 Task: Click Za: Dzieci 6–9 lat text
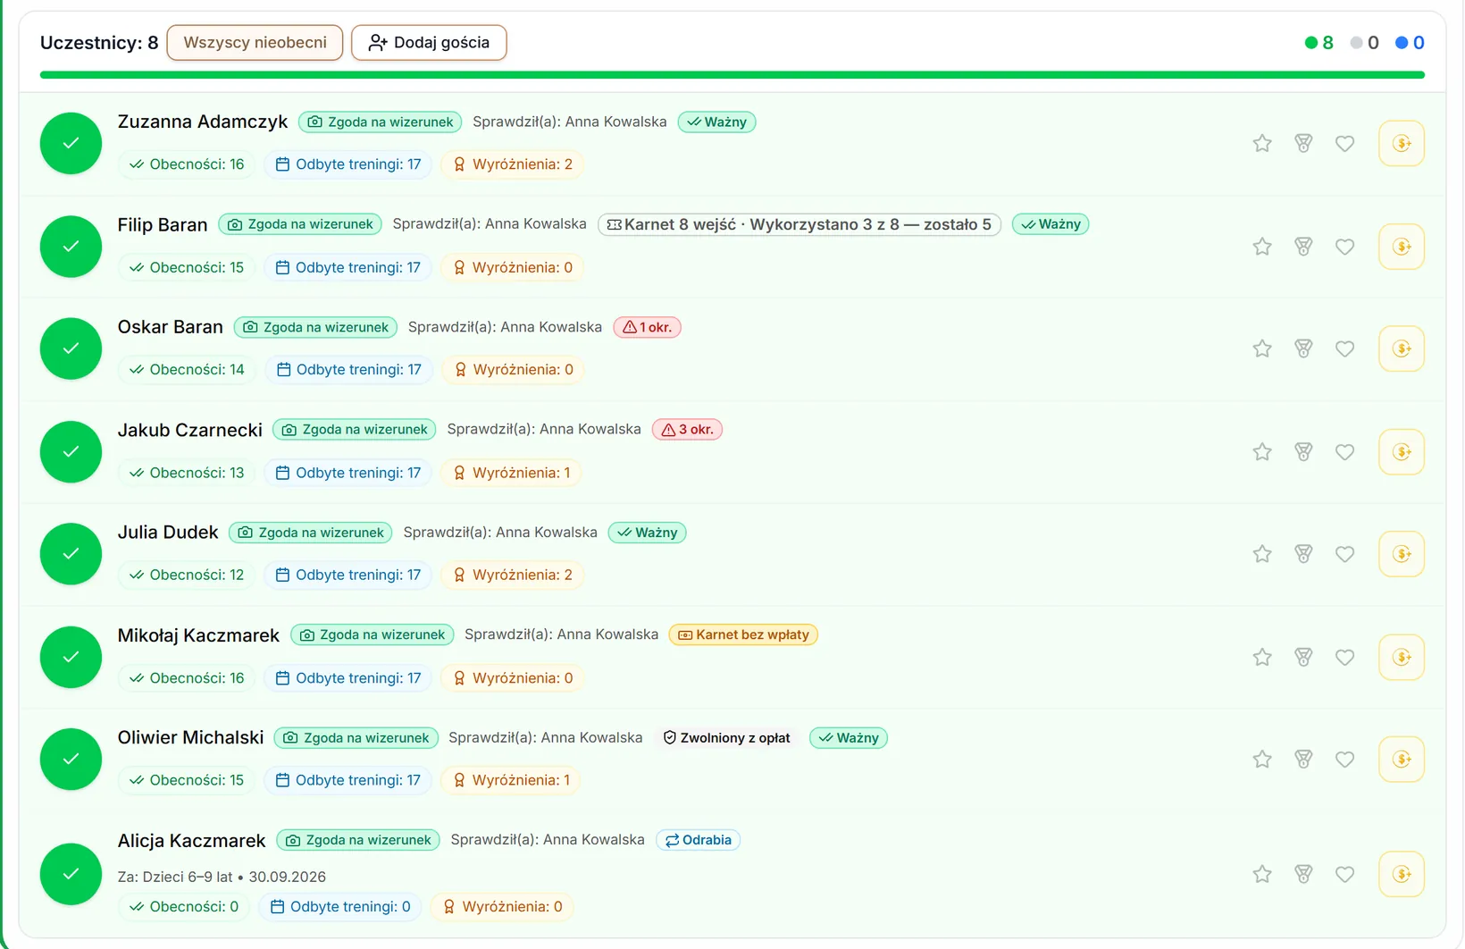[175, 877]
